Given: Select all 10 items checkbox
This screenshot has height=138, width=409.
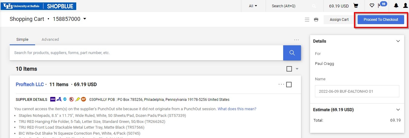Looking at the screenshot, I should (x=289, y=69).
